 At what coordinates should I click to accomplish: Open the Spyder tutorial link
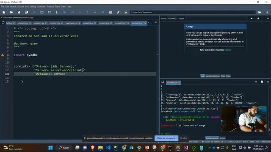click(x=227, y=50)
